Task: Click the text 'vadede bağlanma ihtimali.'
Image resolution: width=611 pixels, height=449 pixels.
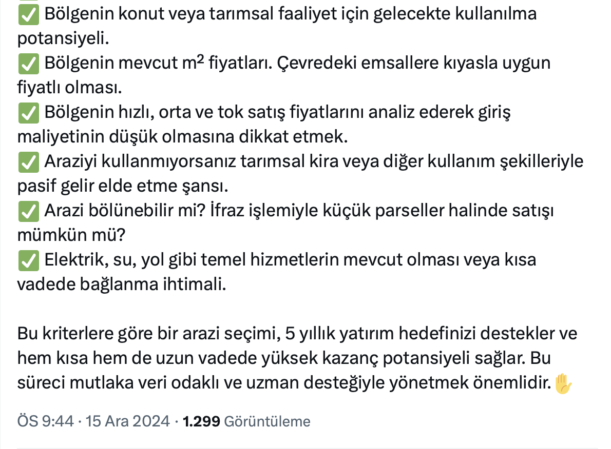Action: [x=121, y=284]
